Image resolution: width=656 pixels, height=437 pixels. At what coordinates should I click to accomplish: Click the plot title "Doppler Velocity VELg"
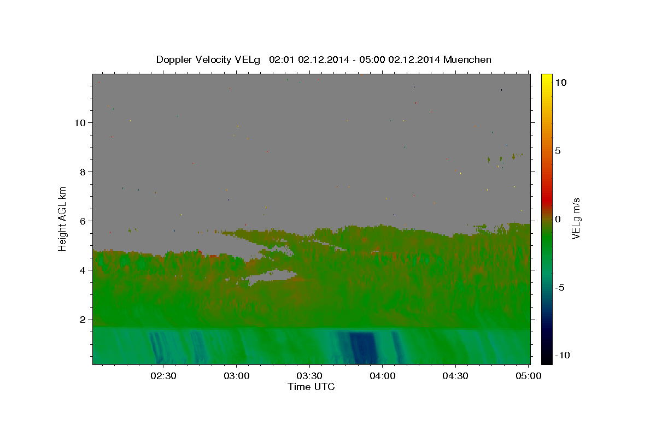click(x=209, y=60)
